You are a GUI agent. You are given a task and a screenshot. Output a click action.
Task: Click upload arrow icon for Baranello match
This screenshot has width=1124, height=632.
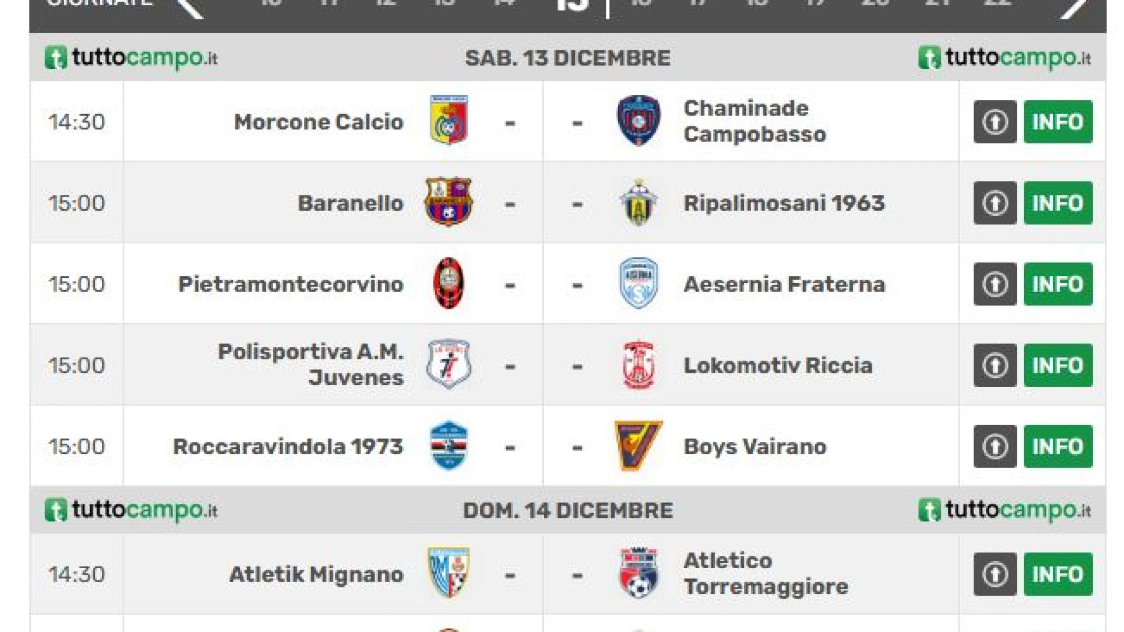[995, 203]
